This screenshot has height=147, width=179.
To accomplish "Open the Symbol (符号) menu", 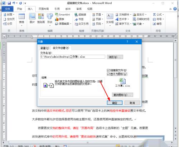I will pos(158,19).
